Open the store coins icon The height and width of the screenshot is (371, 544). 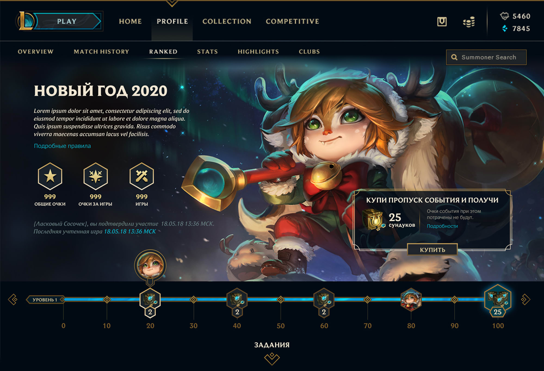pos(469,22)
